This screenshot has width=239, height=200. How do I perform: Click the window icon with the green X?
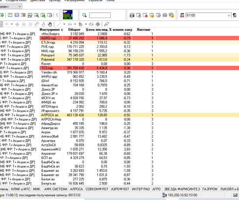click(43, 15)
